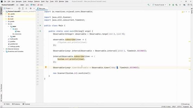This screenshot has width=193, height=108.
Task: Open the TODO tool window
Action: [x=7, y=104]
